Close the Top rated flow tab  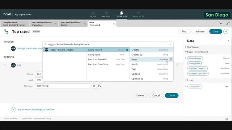pos(114,24)
